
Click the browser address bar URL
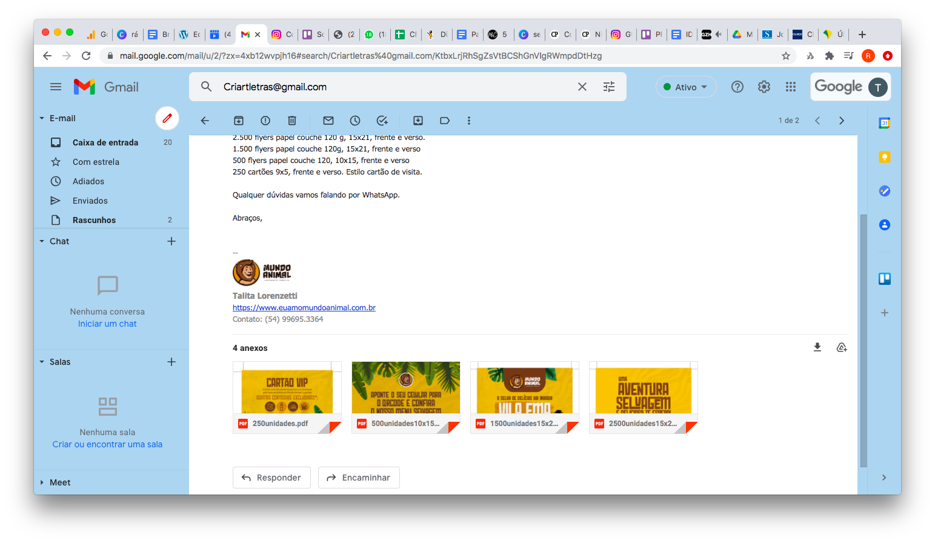[x=361, y=56]
